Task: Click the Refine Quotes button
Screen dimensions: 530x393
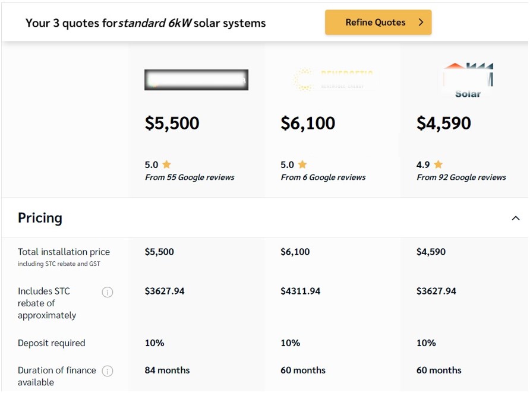Action: coord(378,23)
